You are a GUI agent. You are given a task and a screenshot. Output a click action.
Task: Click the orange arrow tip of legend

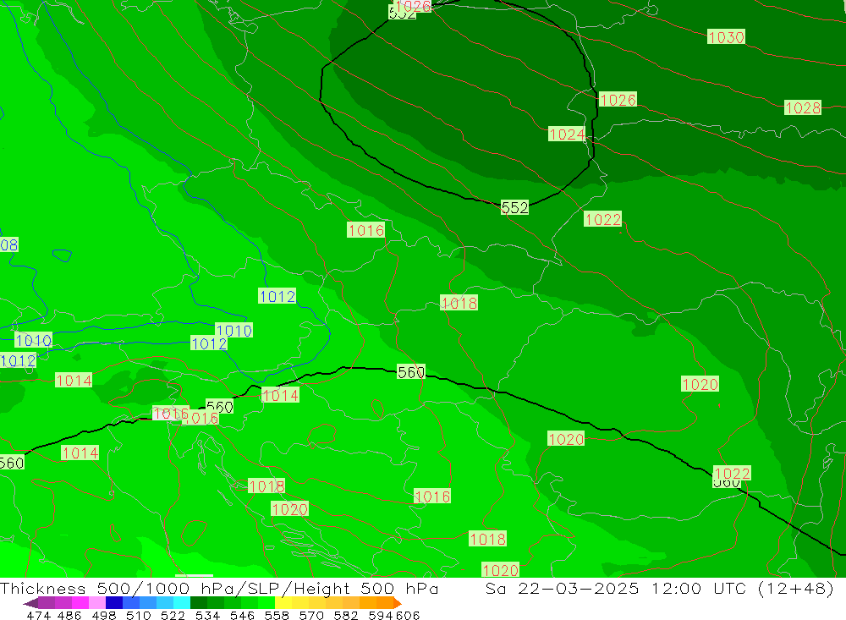(x=398, y=603)
